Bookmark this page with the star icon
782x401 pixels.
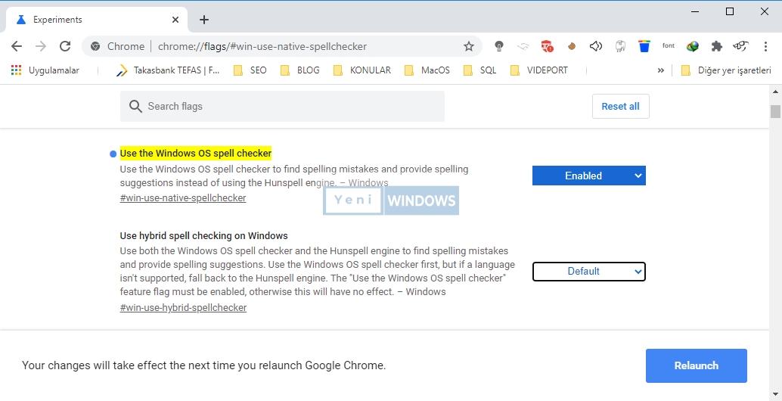[x=469, y=46]
